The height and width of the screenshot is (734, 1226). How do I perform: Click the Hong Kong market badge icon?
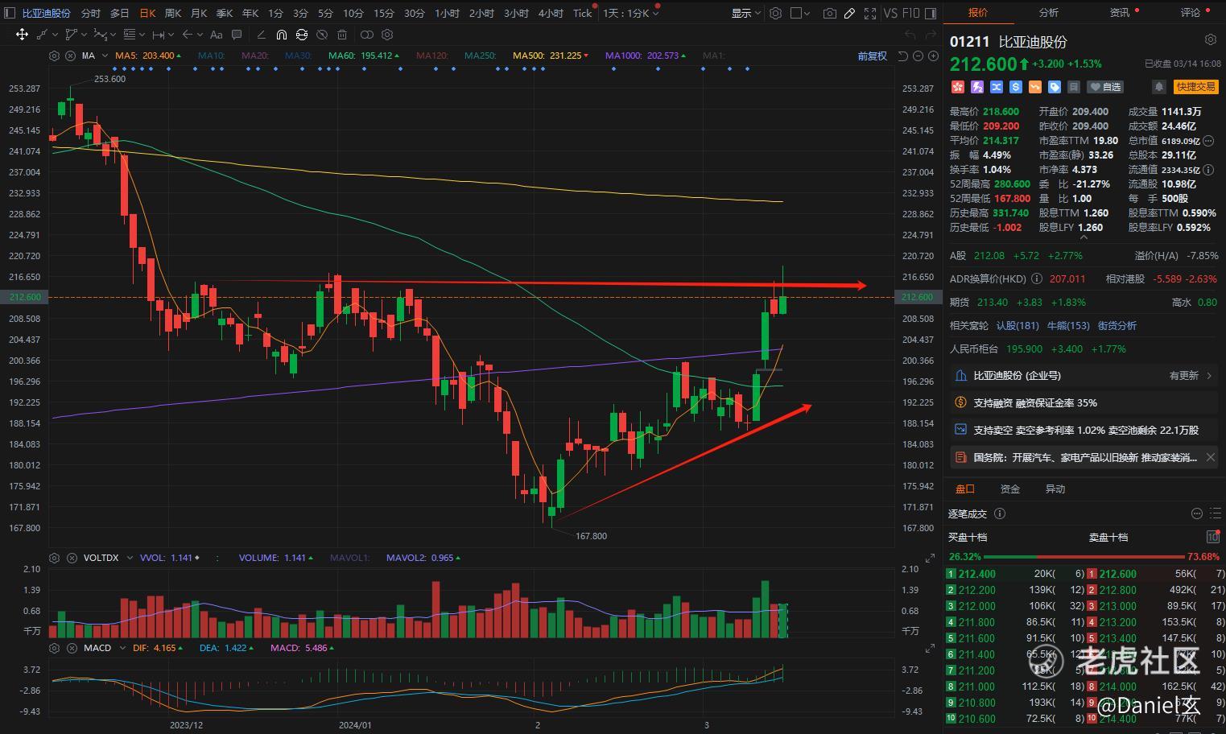(x=958, y=87)
